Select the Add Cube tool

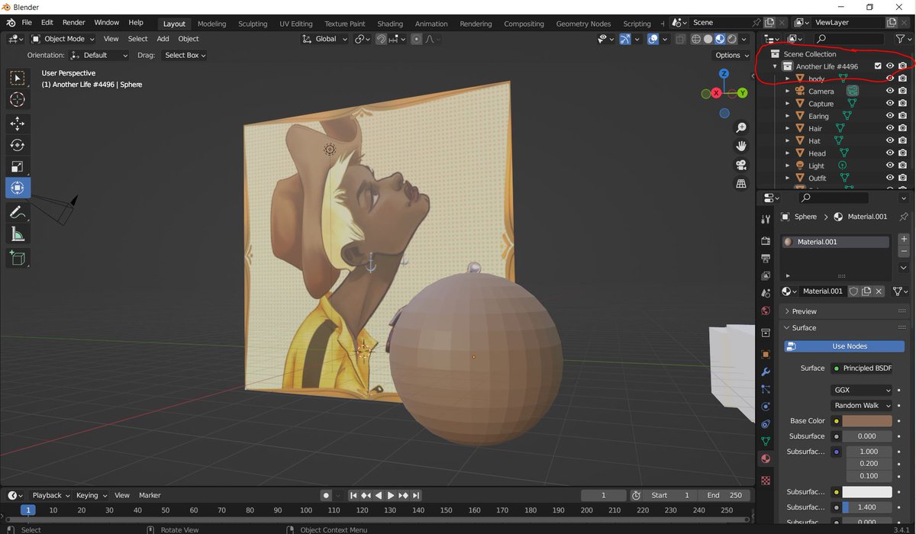pyautogui.click(x=18, y=259)
